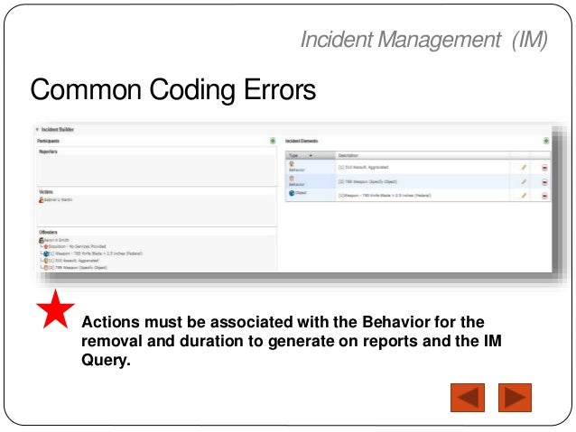Edit the 510 Assault Aggravated behavior pencil
Screen dimensions: 576x432
pos(524,168)
